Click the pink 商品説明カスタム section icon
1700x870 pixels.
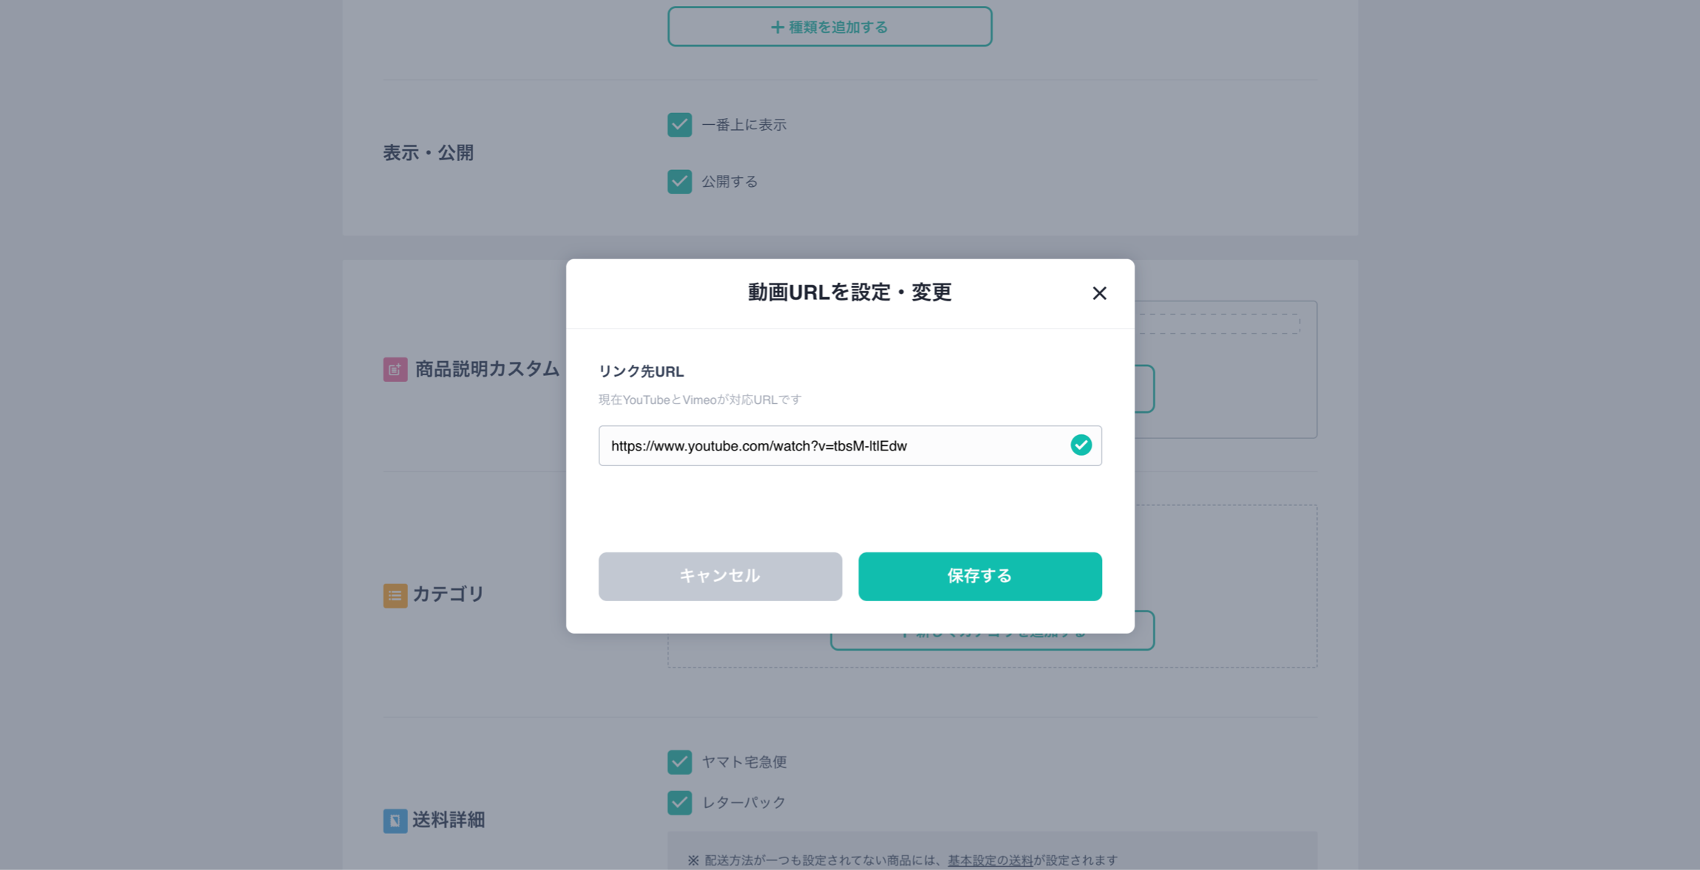[x=395, y=369]
